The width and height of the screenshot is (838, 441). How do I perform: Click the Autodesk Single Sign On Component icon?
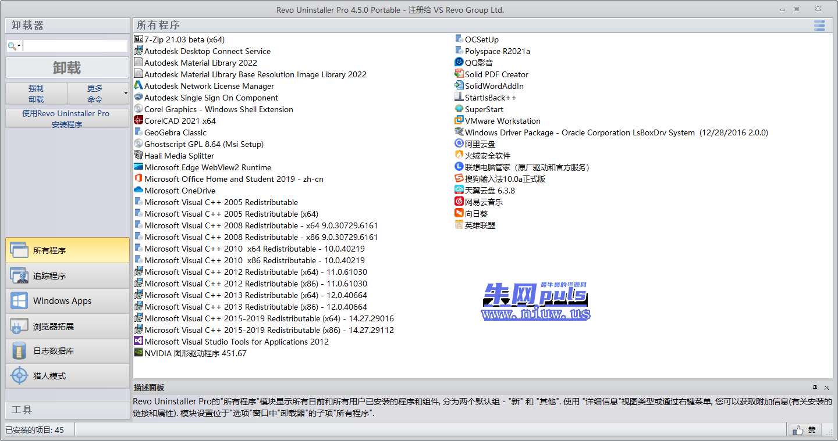(139, 97)
